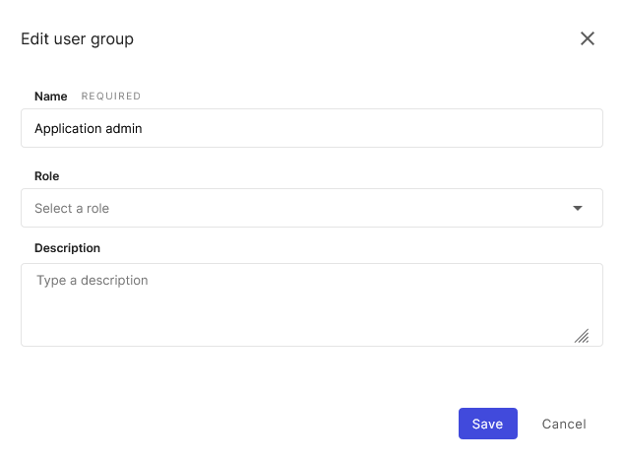Focus the Name input field
622x461 pixels.
[311, 128]
